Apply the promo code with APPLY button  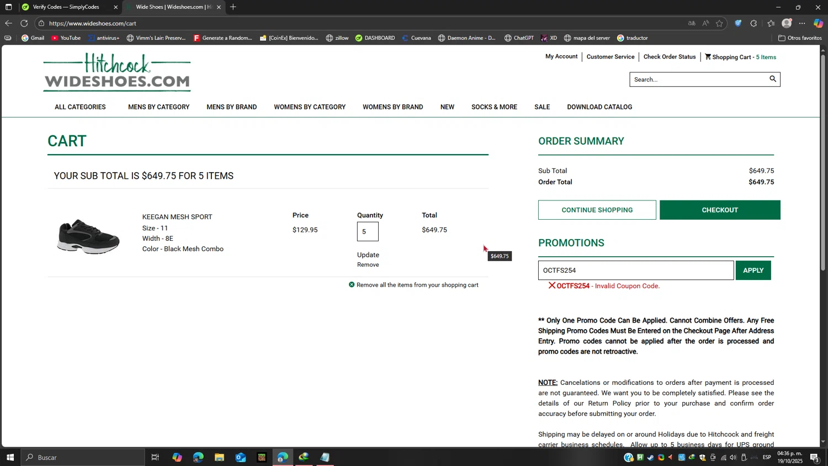753,270
